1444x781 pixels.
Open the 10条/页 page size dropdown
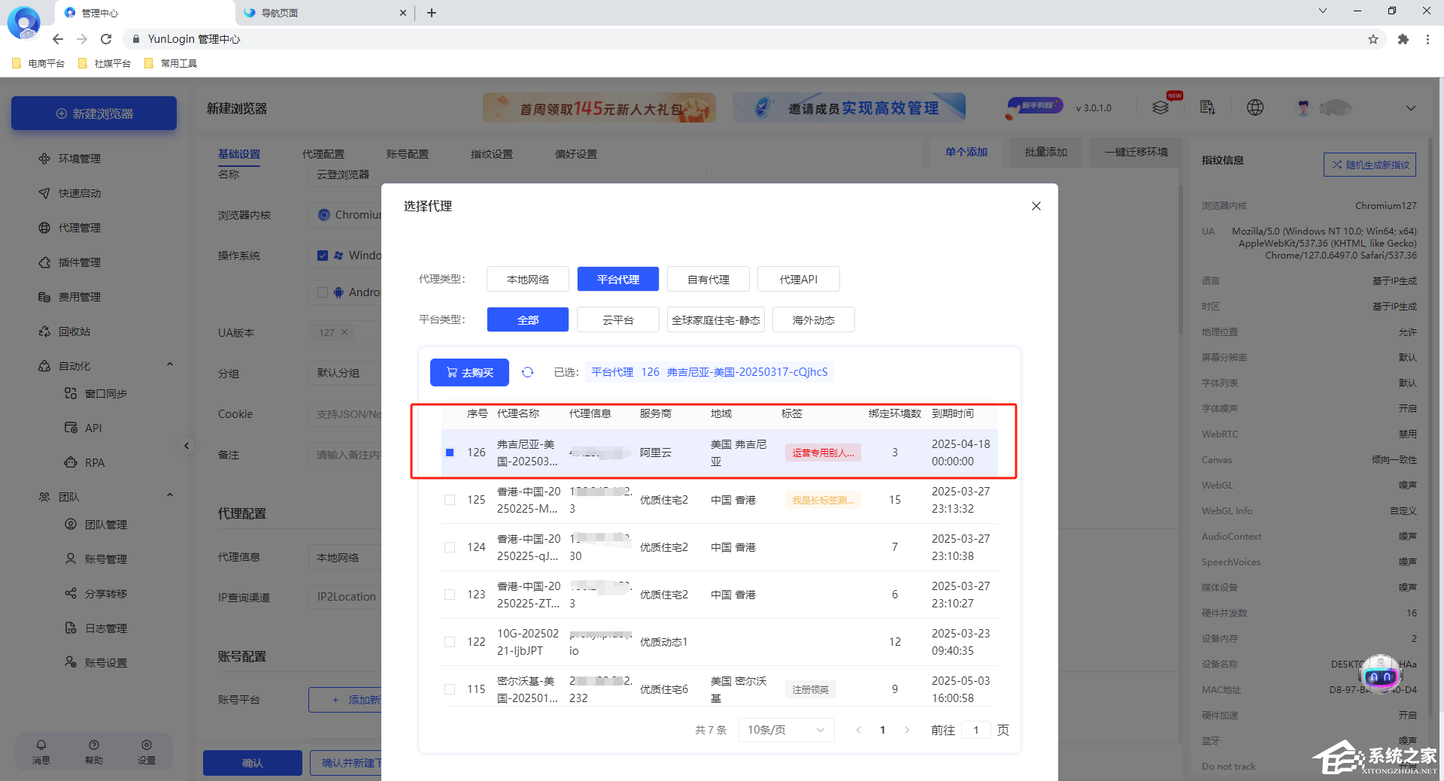pos(785,729)
